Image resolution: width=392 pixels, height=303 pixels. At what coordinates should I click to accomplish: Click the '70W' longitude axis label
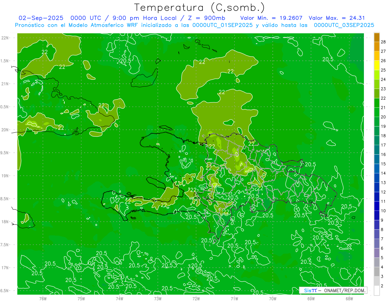click(x=273, y=298)
